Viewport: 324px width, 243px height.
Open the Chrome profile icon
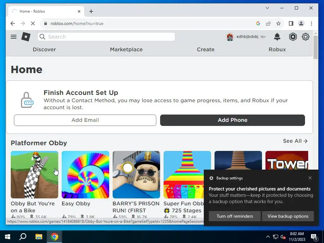(x=301, y=23)
